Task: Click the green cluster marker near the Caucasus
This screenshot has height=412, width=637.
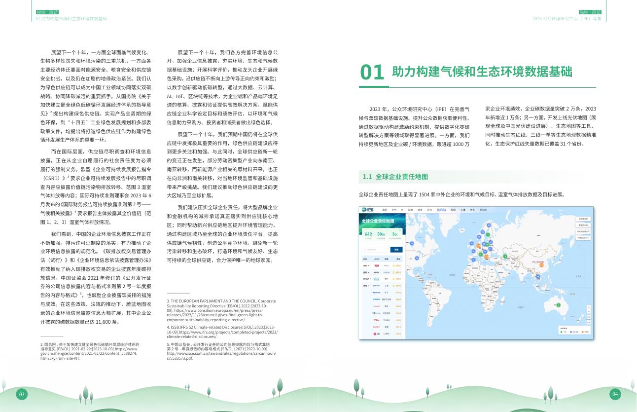Action: coord(505,256)
